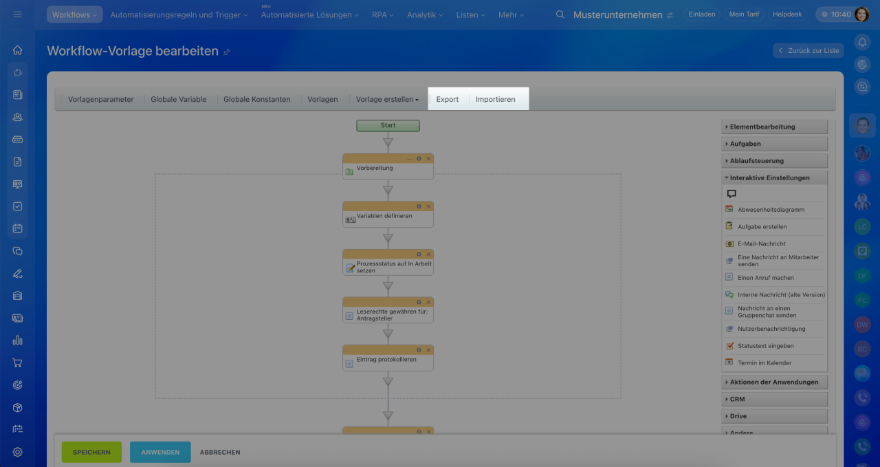Click the Einladen button
Viewport: 880px width, 467px height.
pos(702,14)
